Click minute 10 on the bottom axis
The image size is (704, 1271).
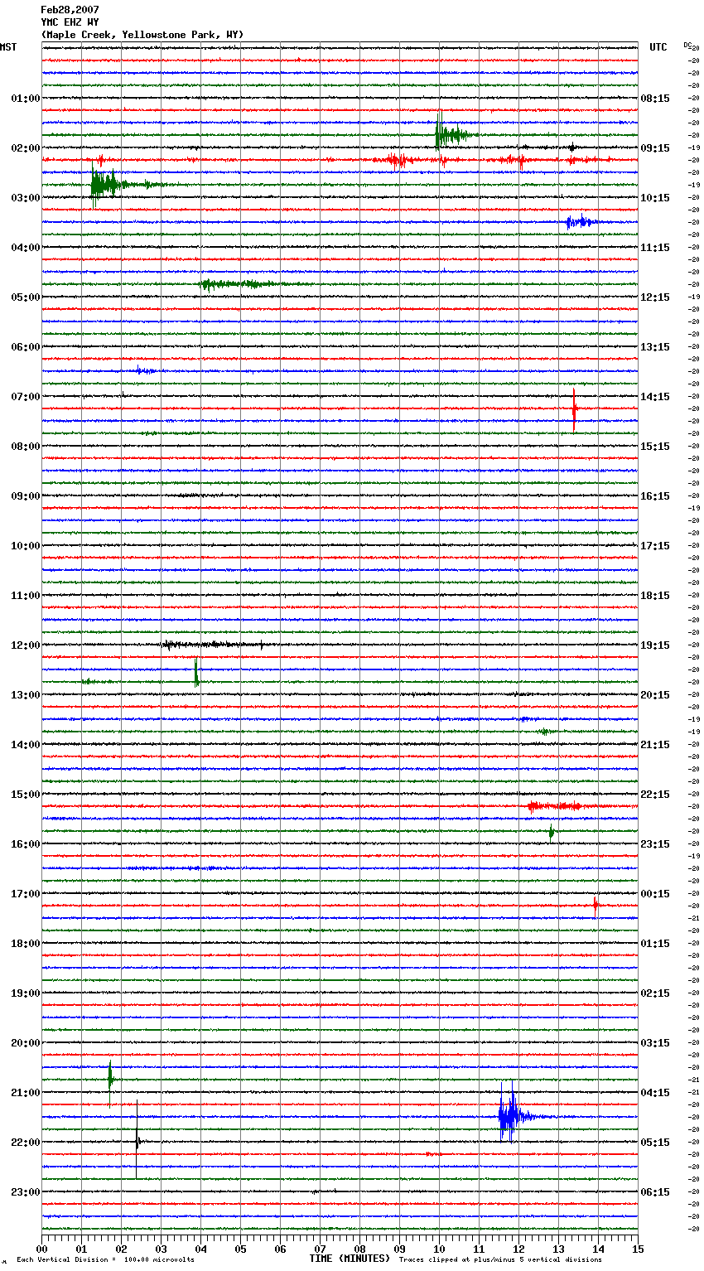pyautogui.click(x=439, y=1248)
